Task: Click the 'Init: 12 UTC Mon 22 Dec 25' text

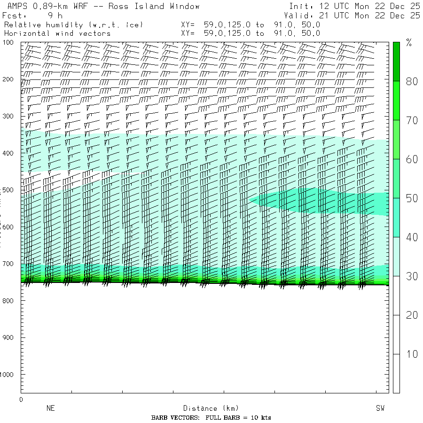Action: pos(354,6)
